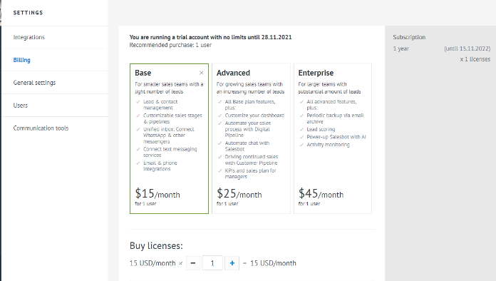This screenshot has height=281, width=496.
Task: Increase license count with plus button
Action: tap(232, 263)
